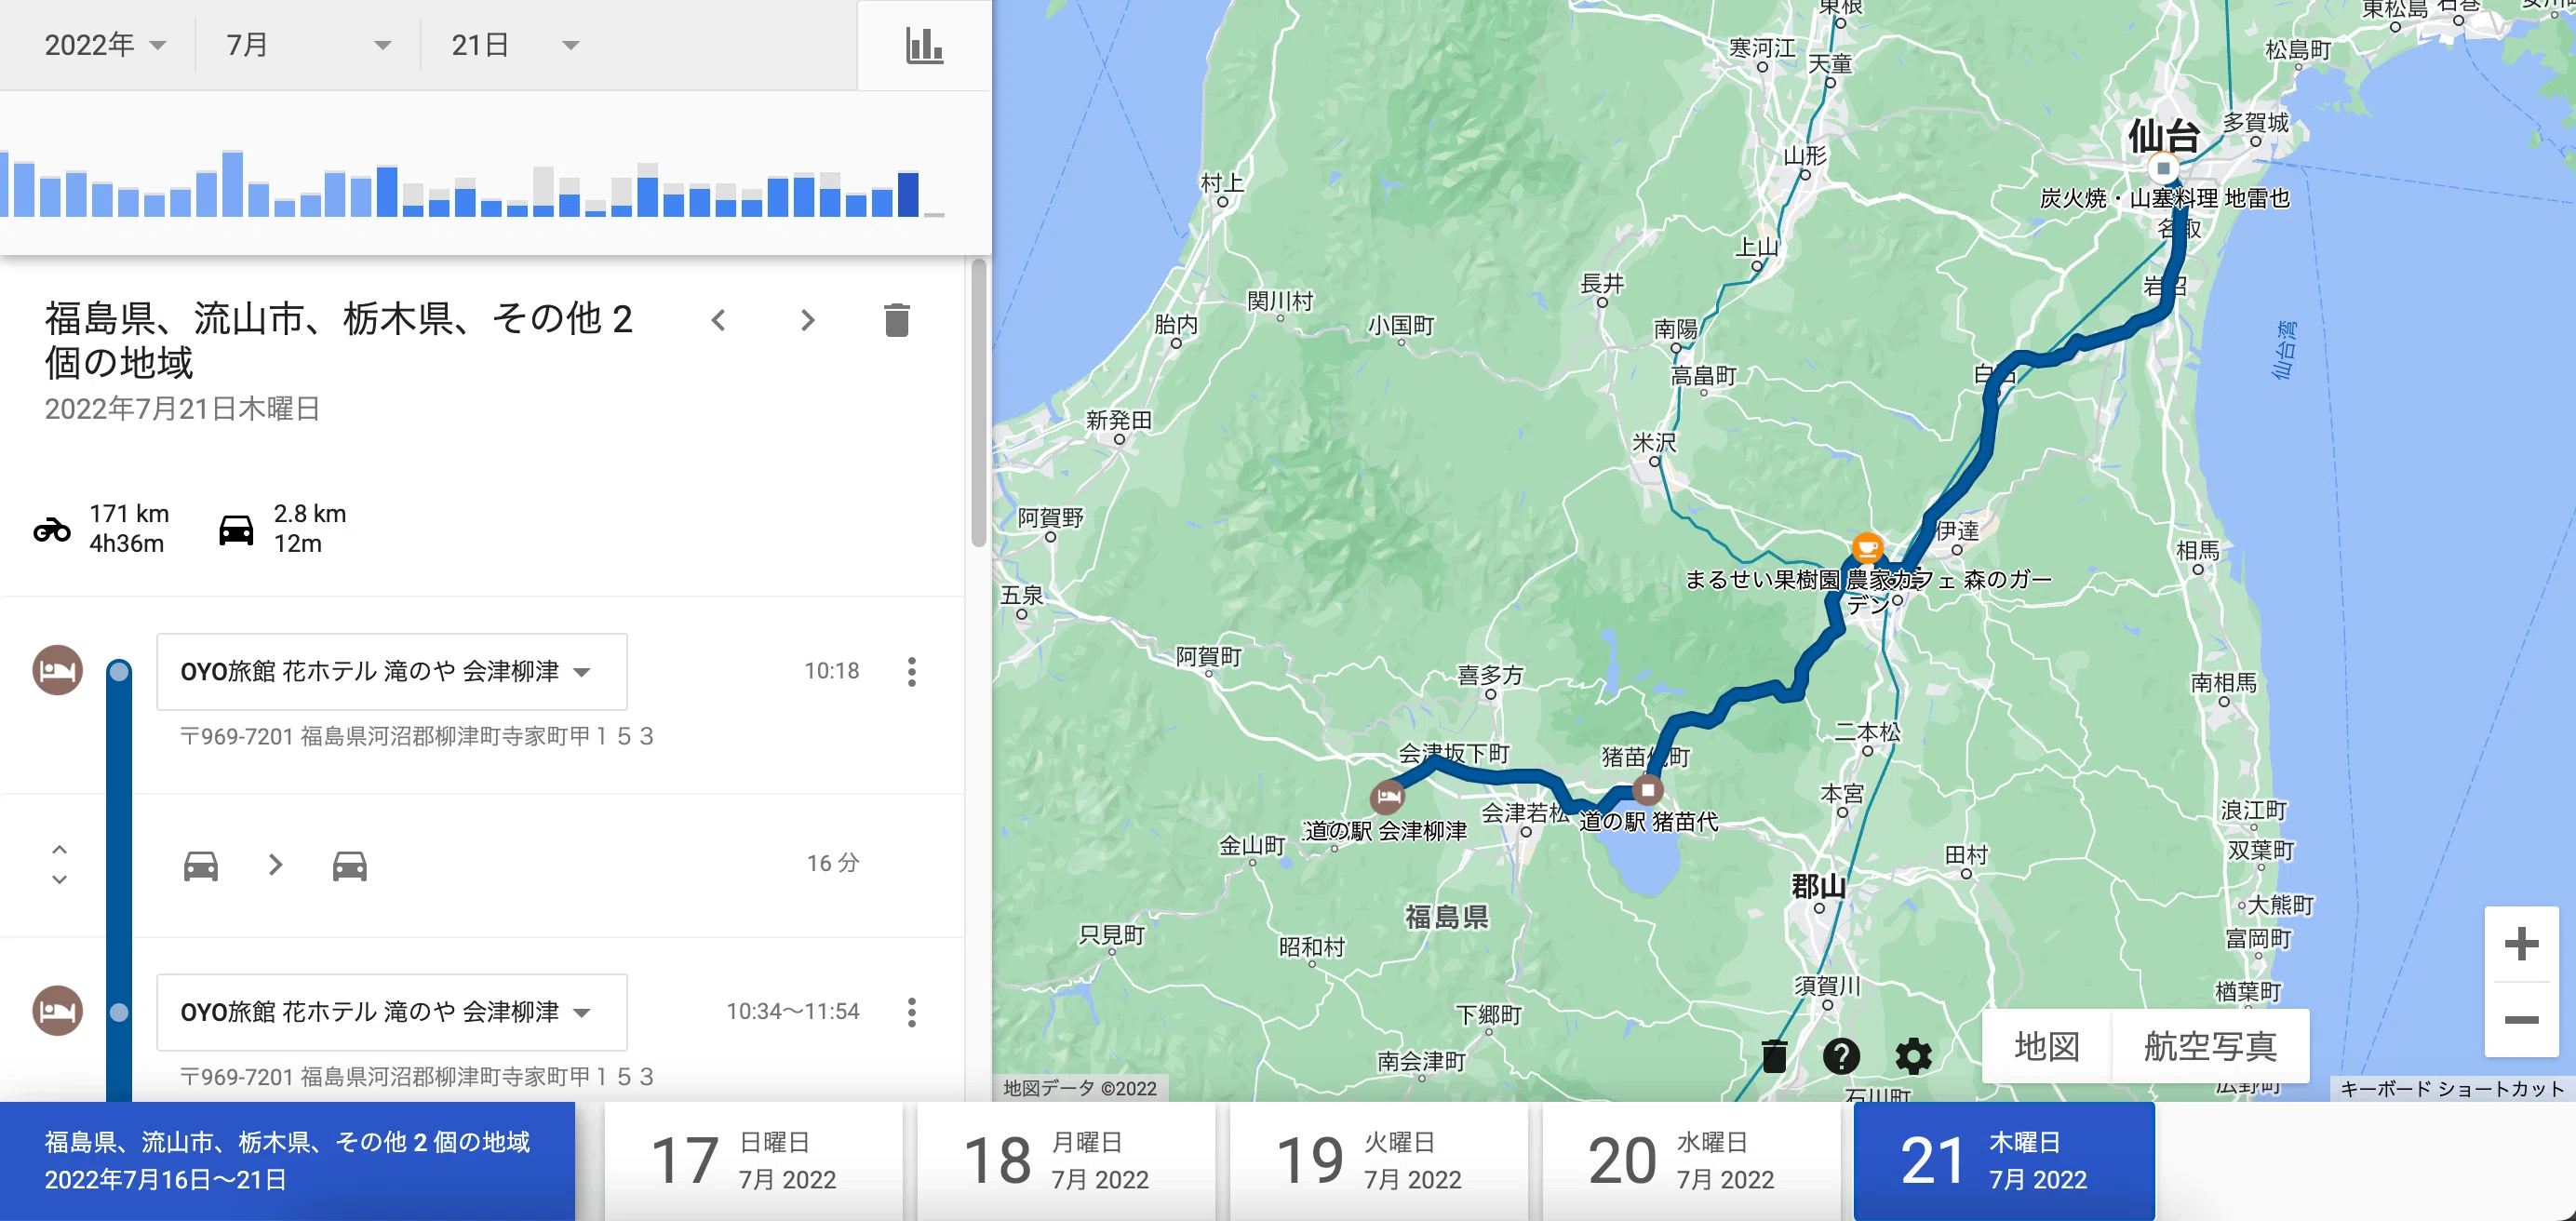The height and width of the screenshot is (1221, 2576).
Task: Click the hotel bed icon beside the 10:34〜11:54 entry
Action: click(x=57, y=1010)
